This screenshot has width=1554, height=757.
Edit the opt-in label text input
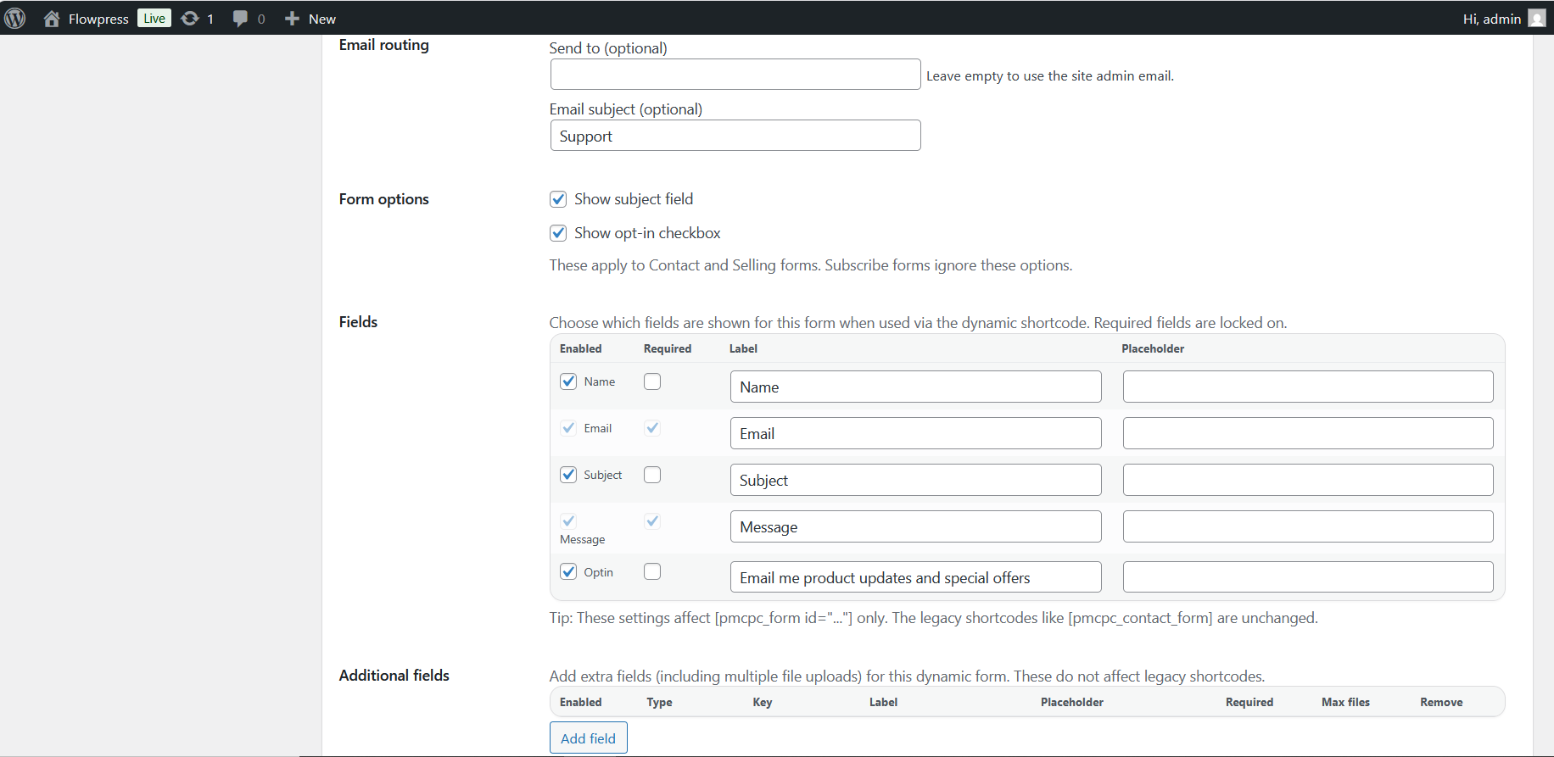[916, 577]
